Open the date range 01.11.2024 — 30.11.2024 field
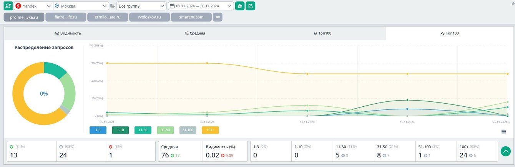Screen dimensions: 515x167 [201, 6]
